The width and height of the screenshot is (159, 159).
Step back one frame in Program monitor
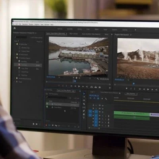click(x=144, y=89)
